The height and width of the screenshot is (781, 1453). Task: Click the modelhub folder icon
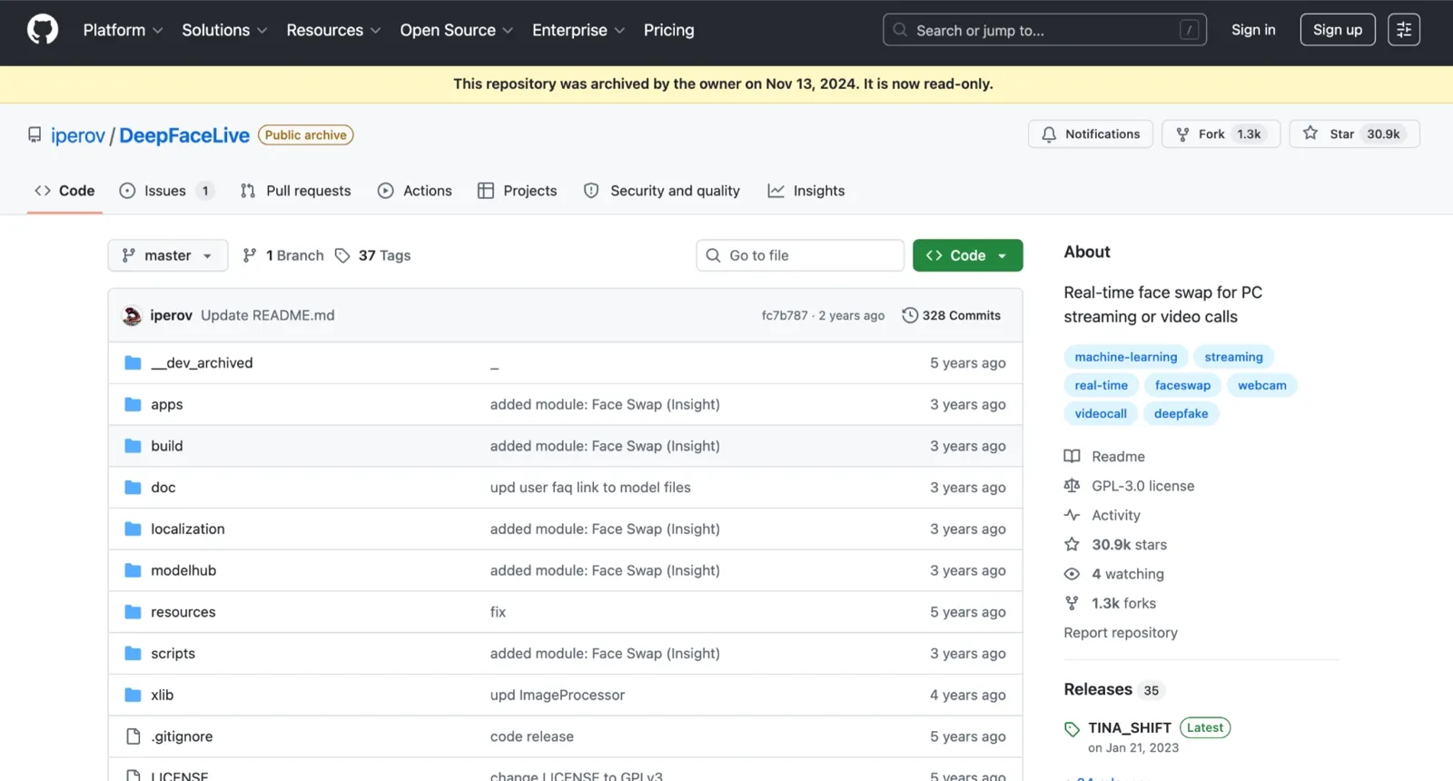click(x=133, y=570)
